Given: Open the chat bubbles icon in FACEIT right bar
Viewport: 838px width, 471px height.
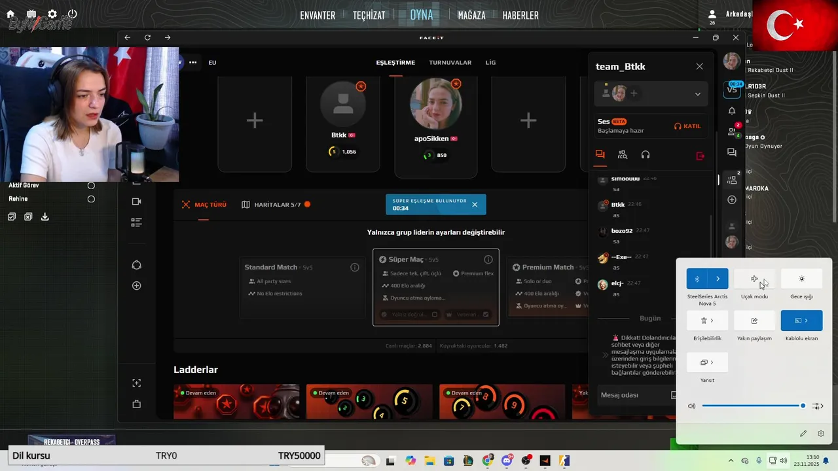Looking at the screenshot, I should (732, 152).
